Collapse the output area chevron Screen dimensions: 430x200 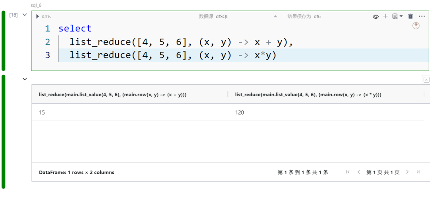[x=25, y=79]
